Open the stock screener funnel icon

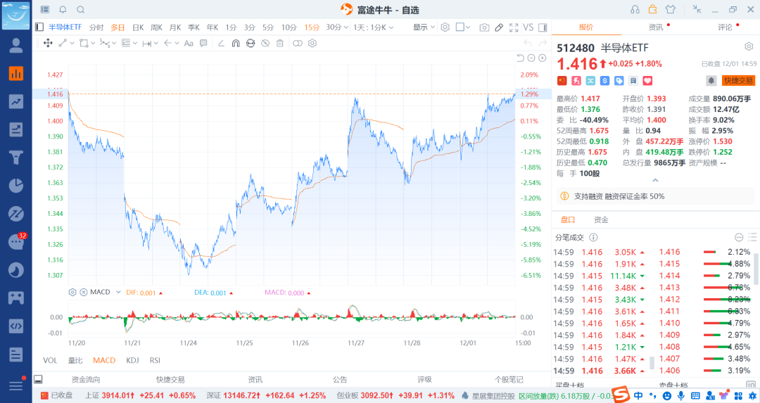pyautogui.click(x=16, y=158)
